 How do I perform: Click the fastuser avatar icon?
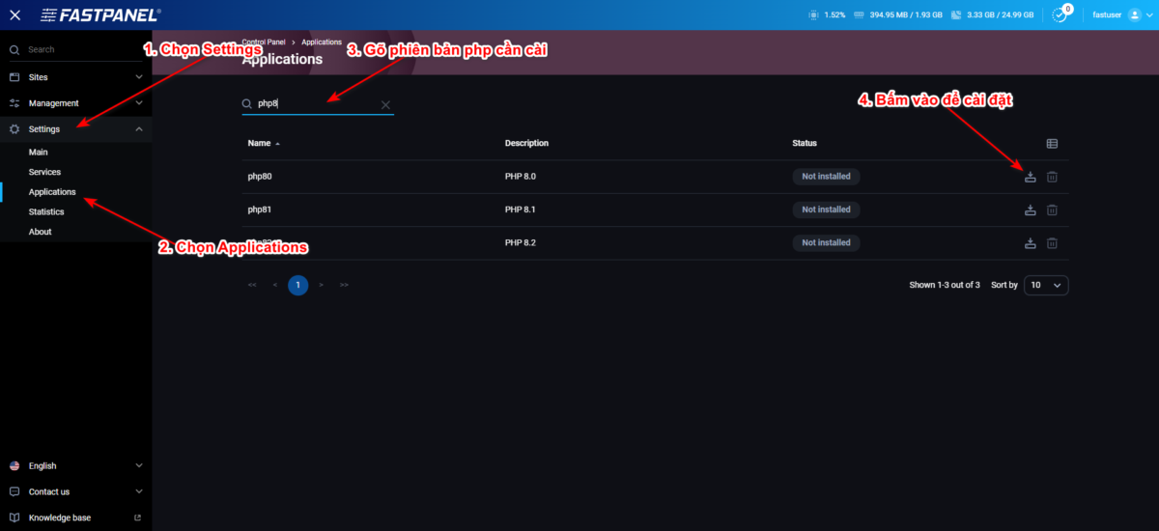point(1134,15)
